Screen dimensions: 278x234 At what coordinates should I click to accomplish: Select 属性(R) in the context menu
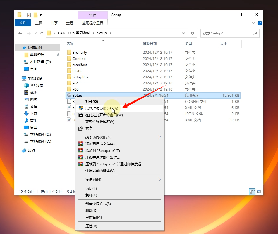click(x=91, y=226)
